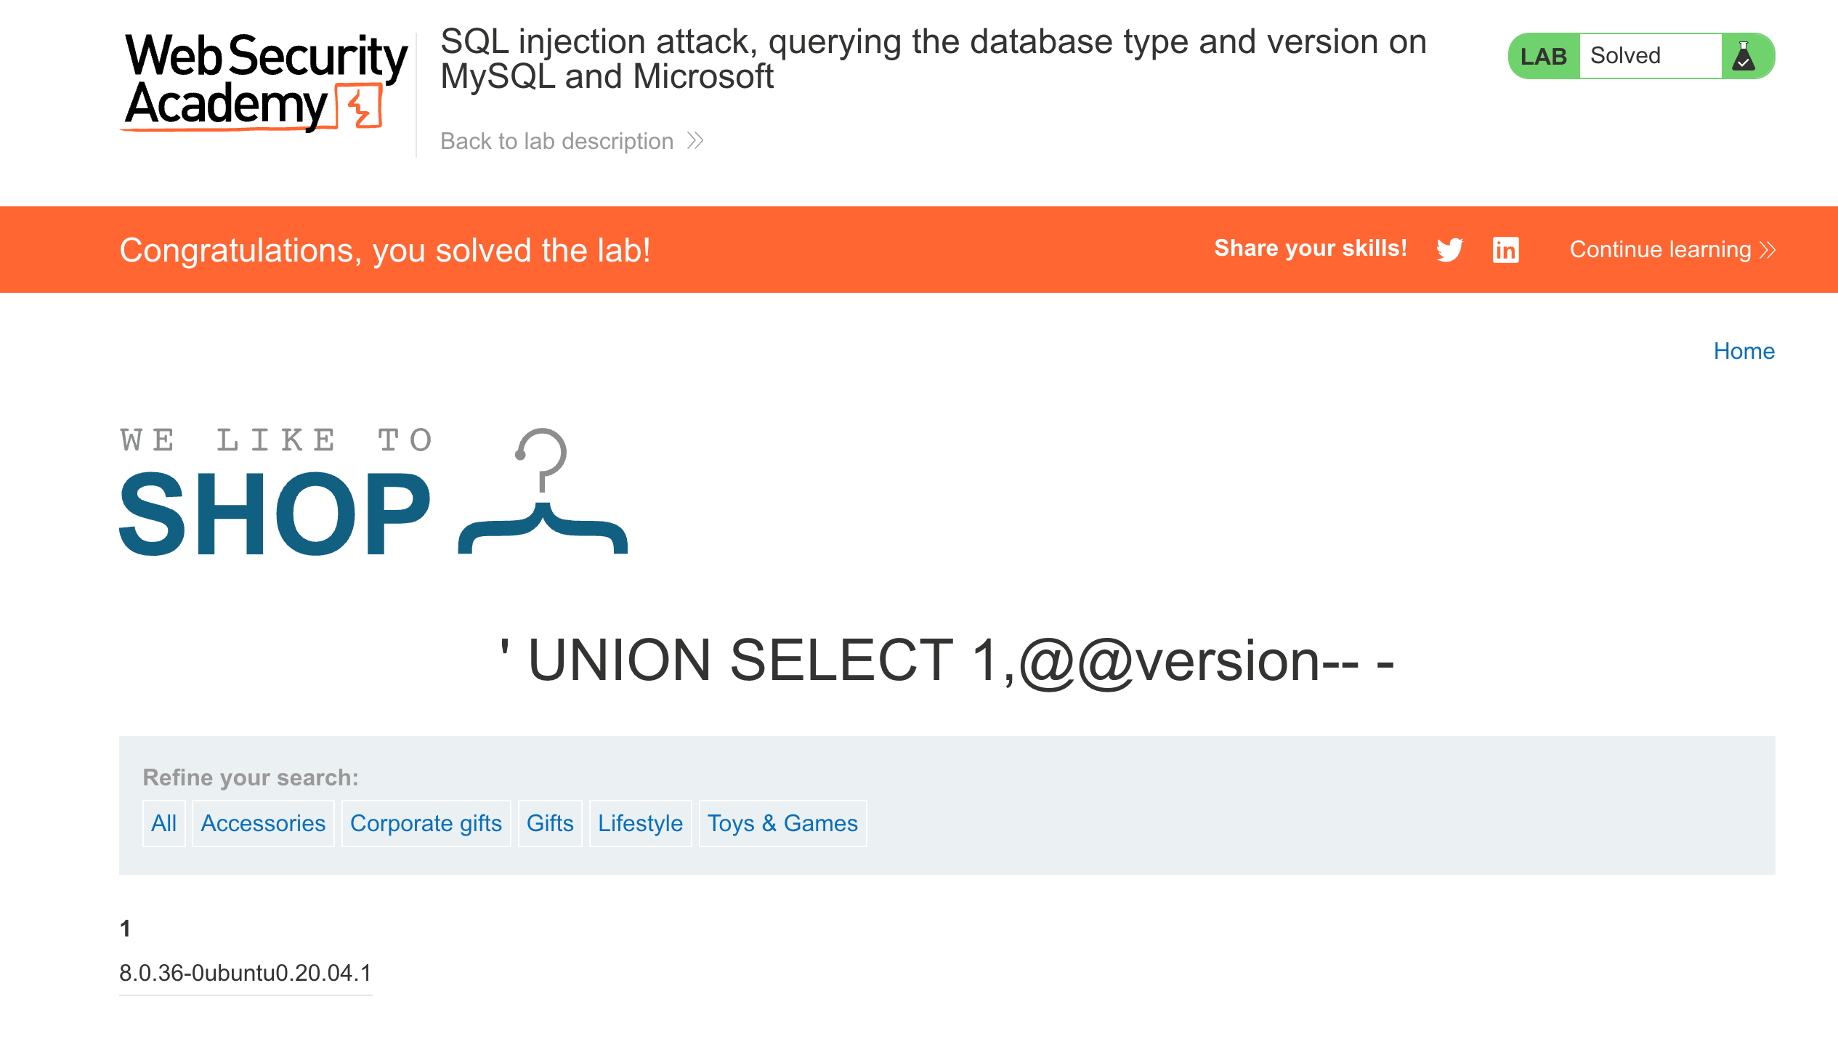Click the double chevron beside Back to lab description
The width and height of the screenshot is (1838, 1052).
[x=695, y=140]
